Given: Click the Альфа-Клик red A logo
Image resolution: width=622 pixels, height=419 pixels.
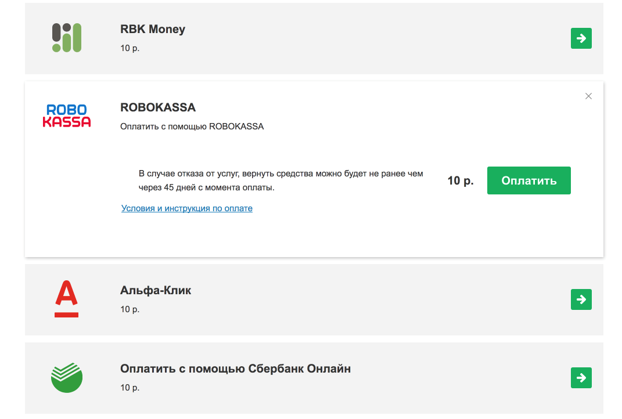Looking at the screenshot, I should [x=67, y=298].
